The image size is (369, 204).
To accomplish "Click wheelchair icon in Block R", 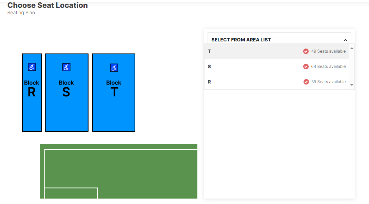I will tap(32, 67).
